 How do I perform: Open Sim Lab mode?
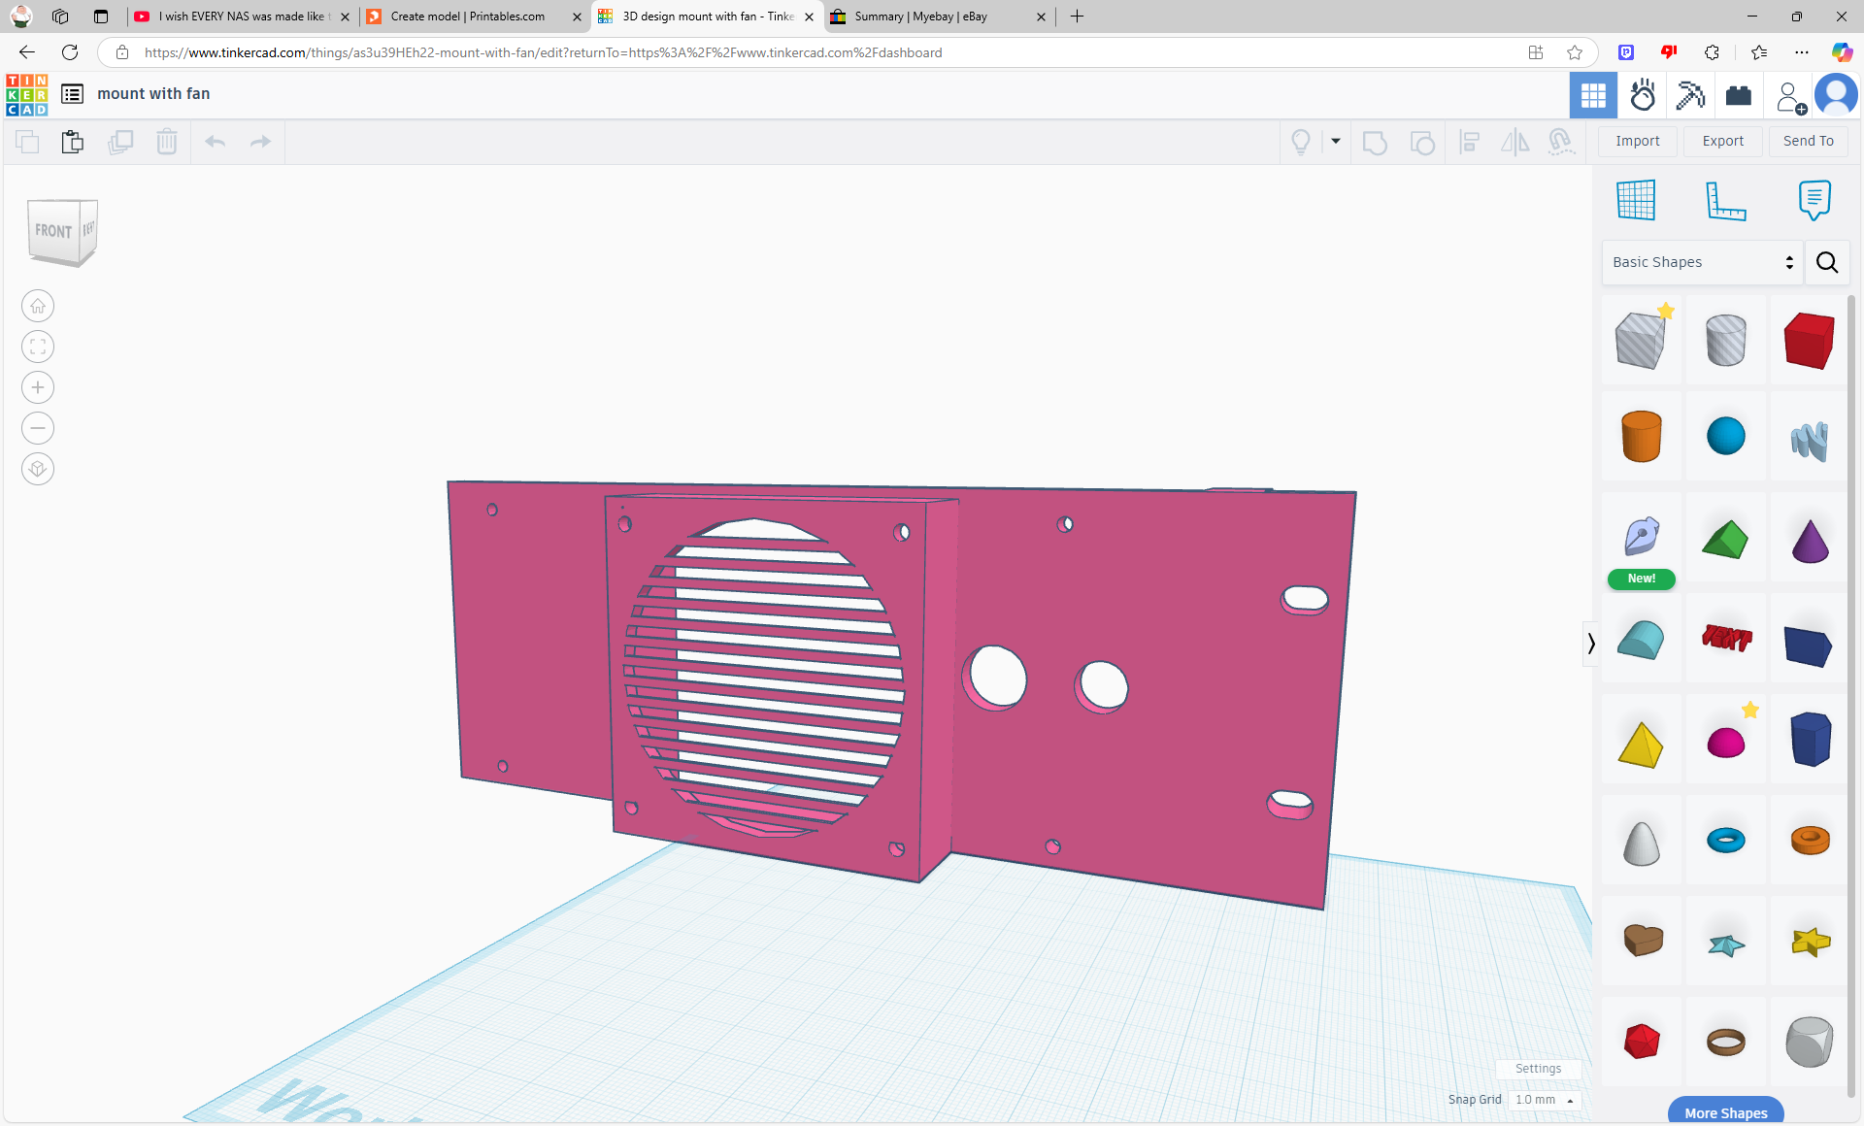(1643, 95)
